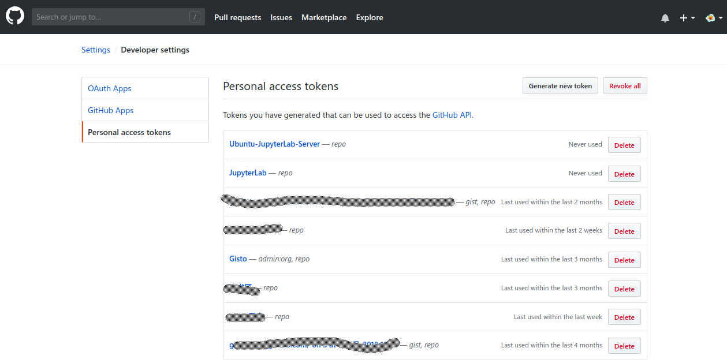Image resolution: width=727 pixels, height=363 pixels.
Task: Open the user avatar menu
Action: click(714, 18)
